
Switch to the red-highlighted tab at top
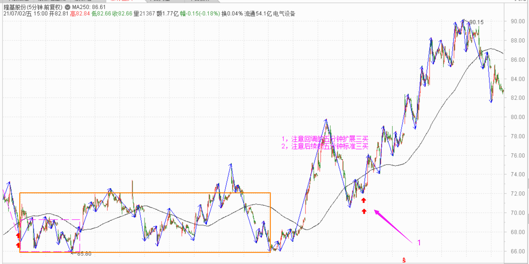(x=122, y=1)
